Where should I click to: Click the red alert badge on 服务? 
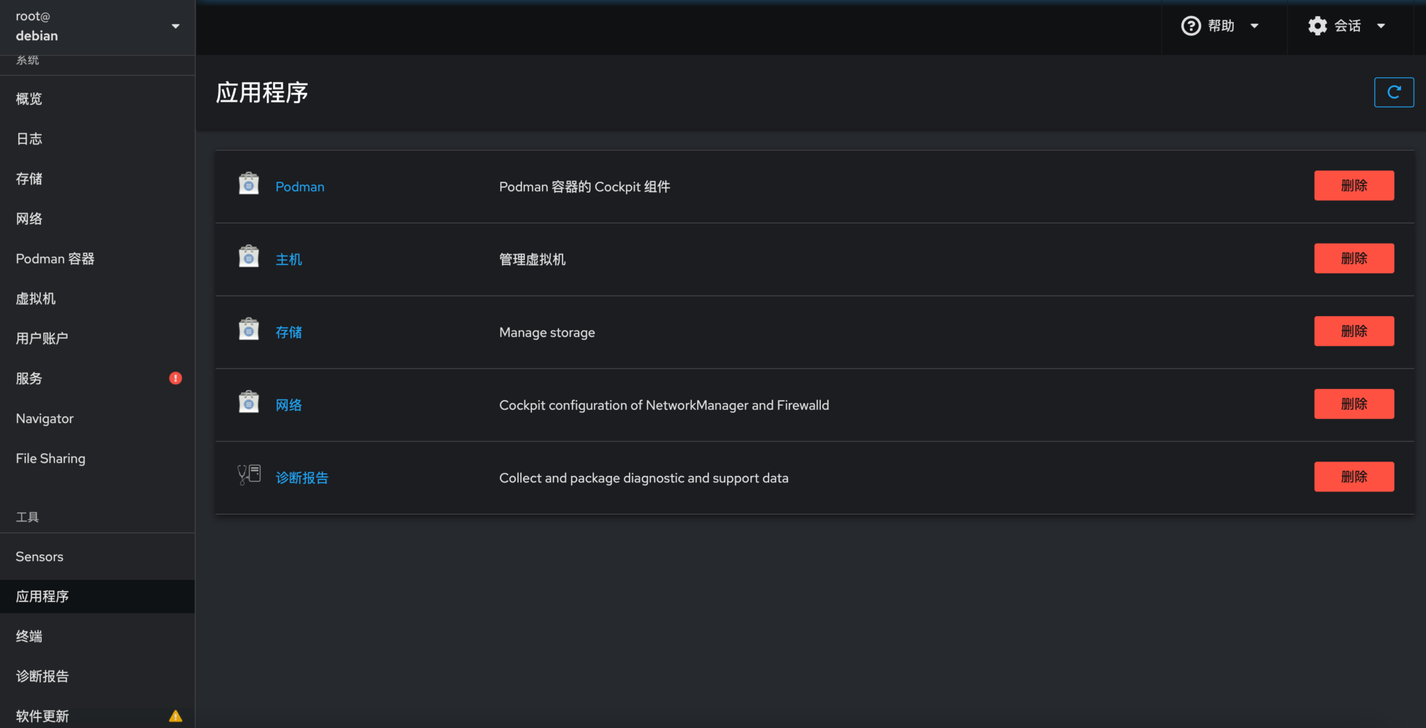point(175,378)
